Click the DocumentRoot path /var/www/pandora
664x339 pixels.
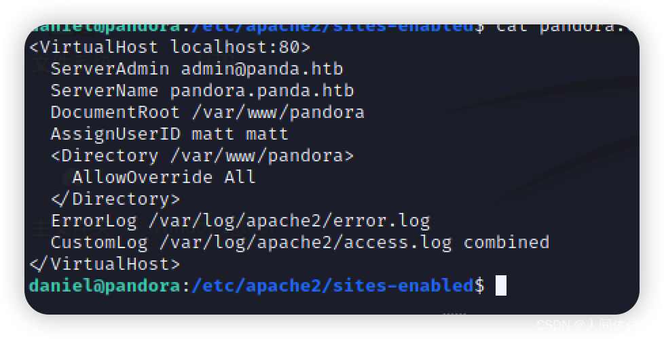[x=278, y=112]
